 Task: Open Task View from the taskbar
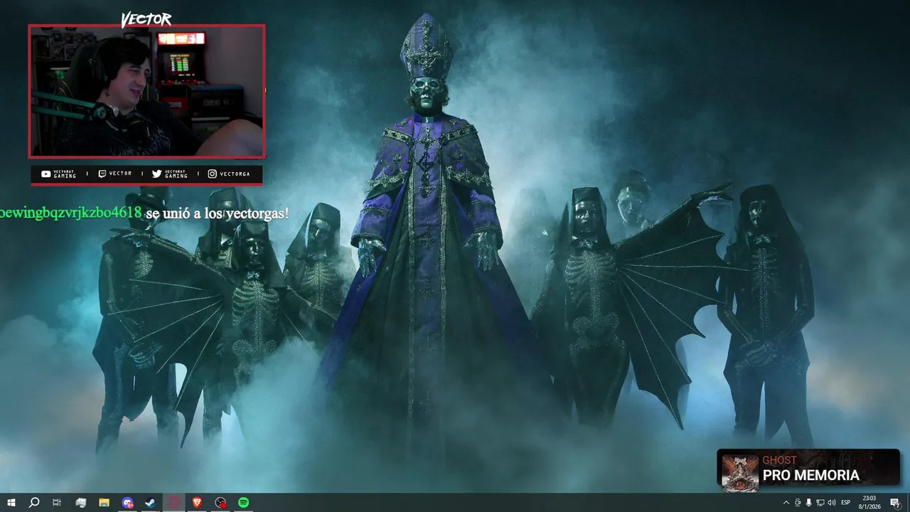pyautogui.click(x=57, y=503)
